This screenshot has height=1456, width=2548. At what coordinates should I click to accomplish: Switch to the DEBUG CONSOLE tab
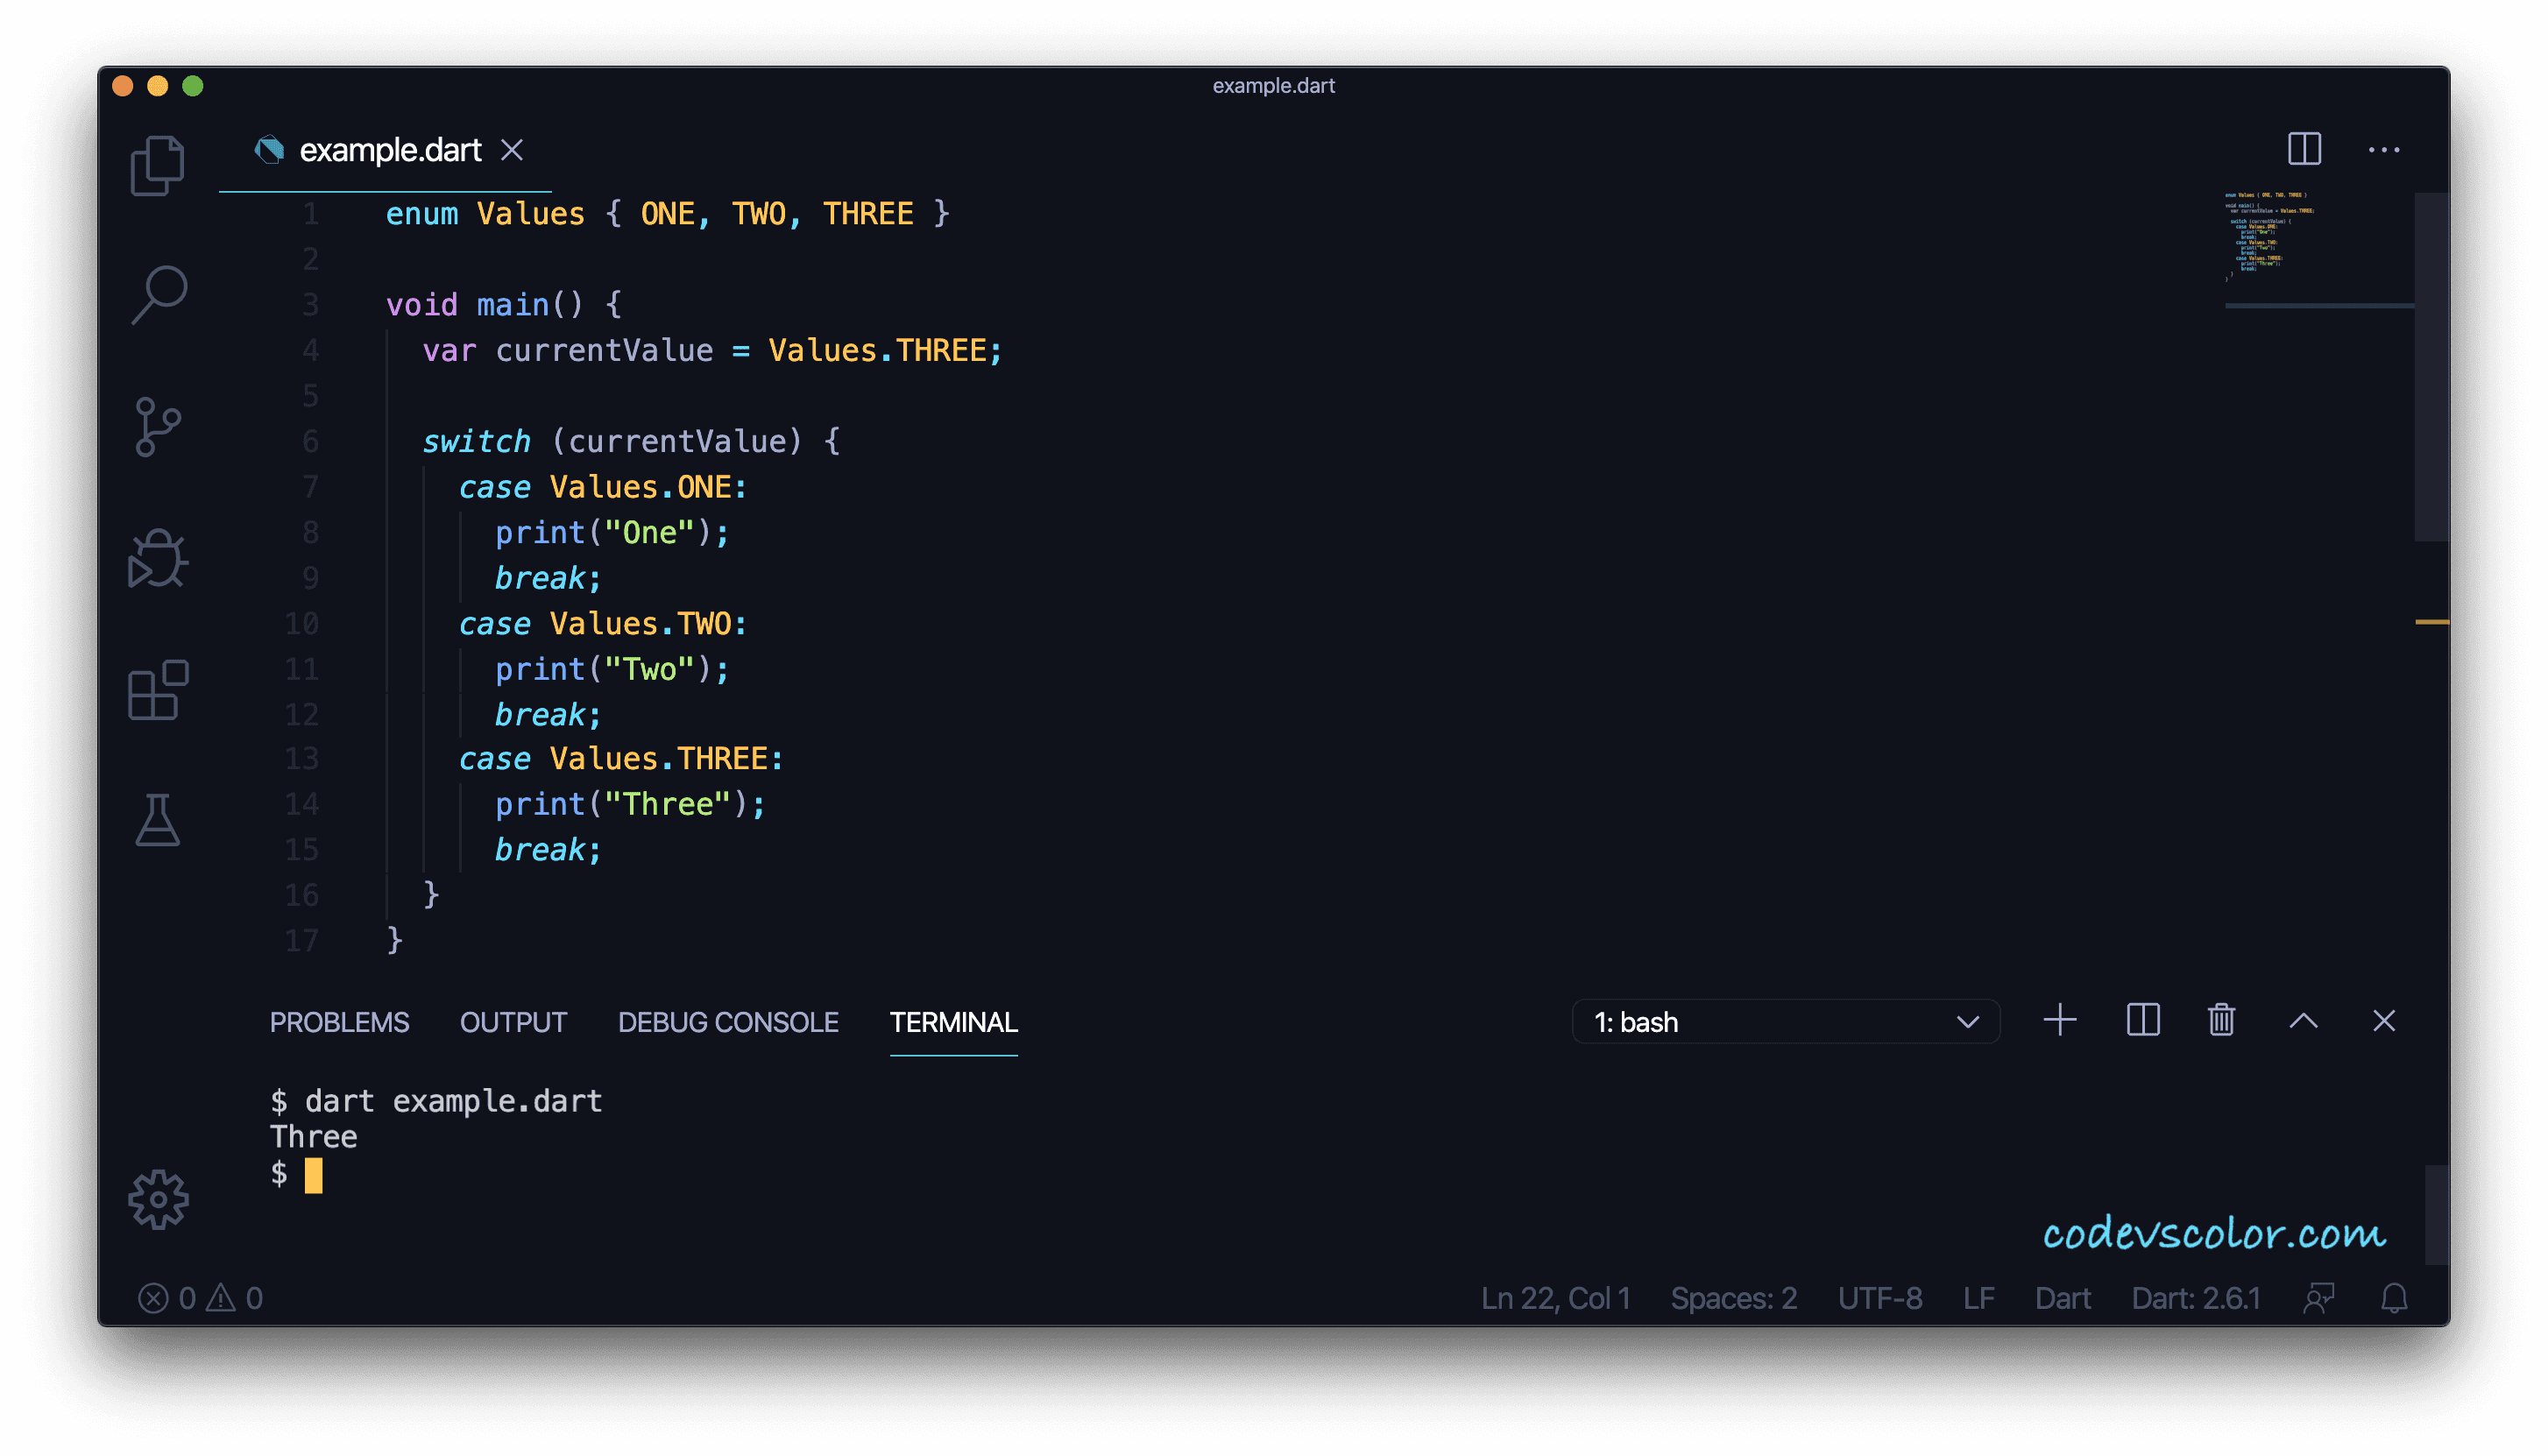[x=728, y=1022]
